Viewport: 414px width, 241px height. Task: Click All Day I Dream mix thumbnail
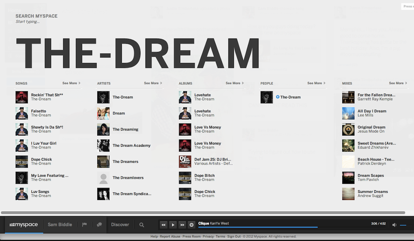[348, 113]
